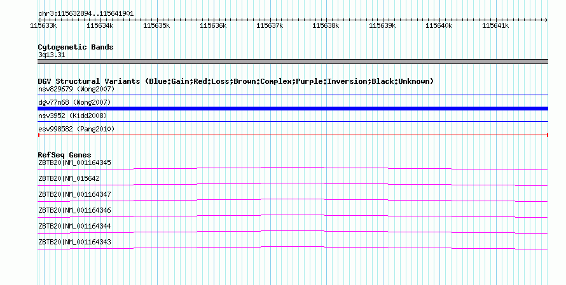Open variant nsv3952 (Kidd2008) label

(x=72, y=116)
